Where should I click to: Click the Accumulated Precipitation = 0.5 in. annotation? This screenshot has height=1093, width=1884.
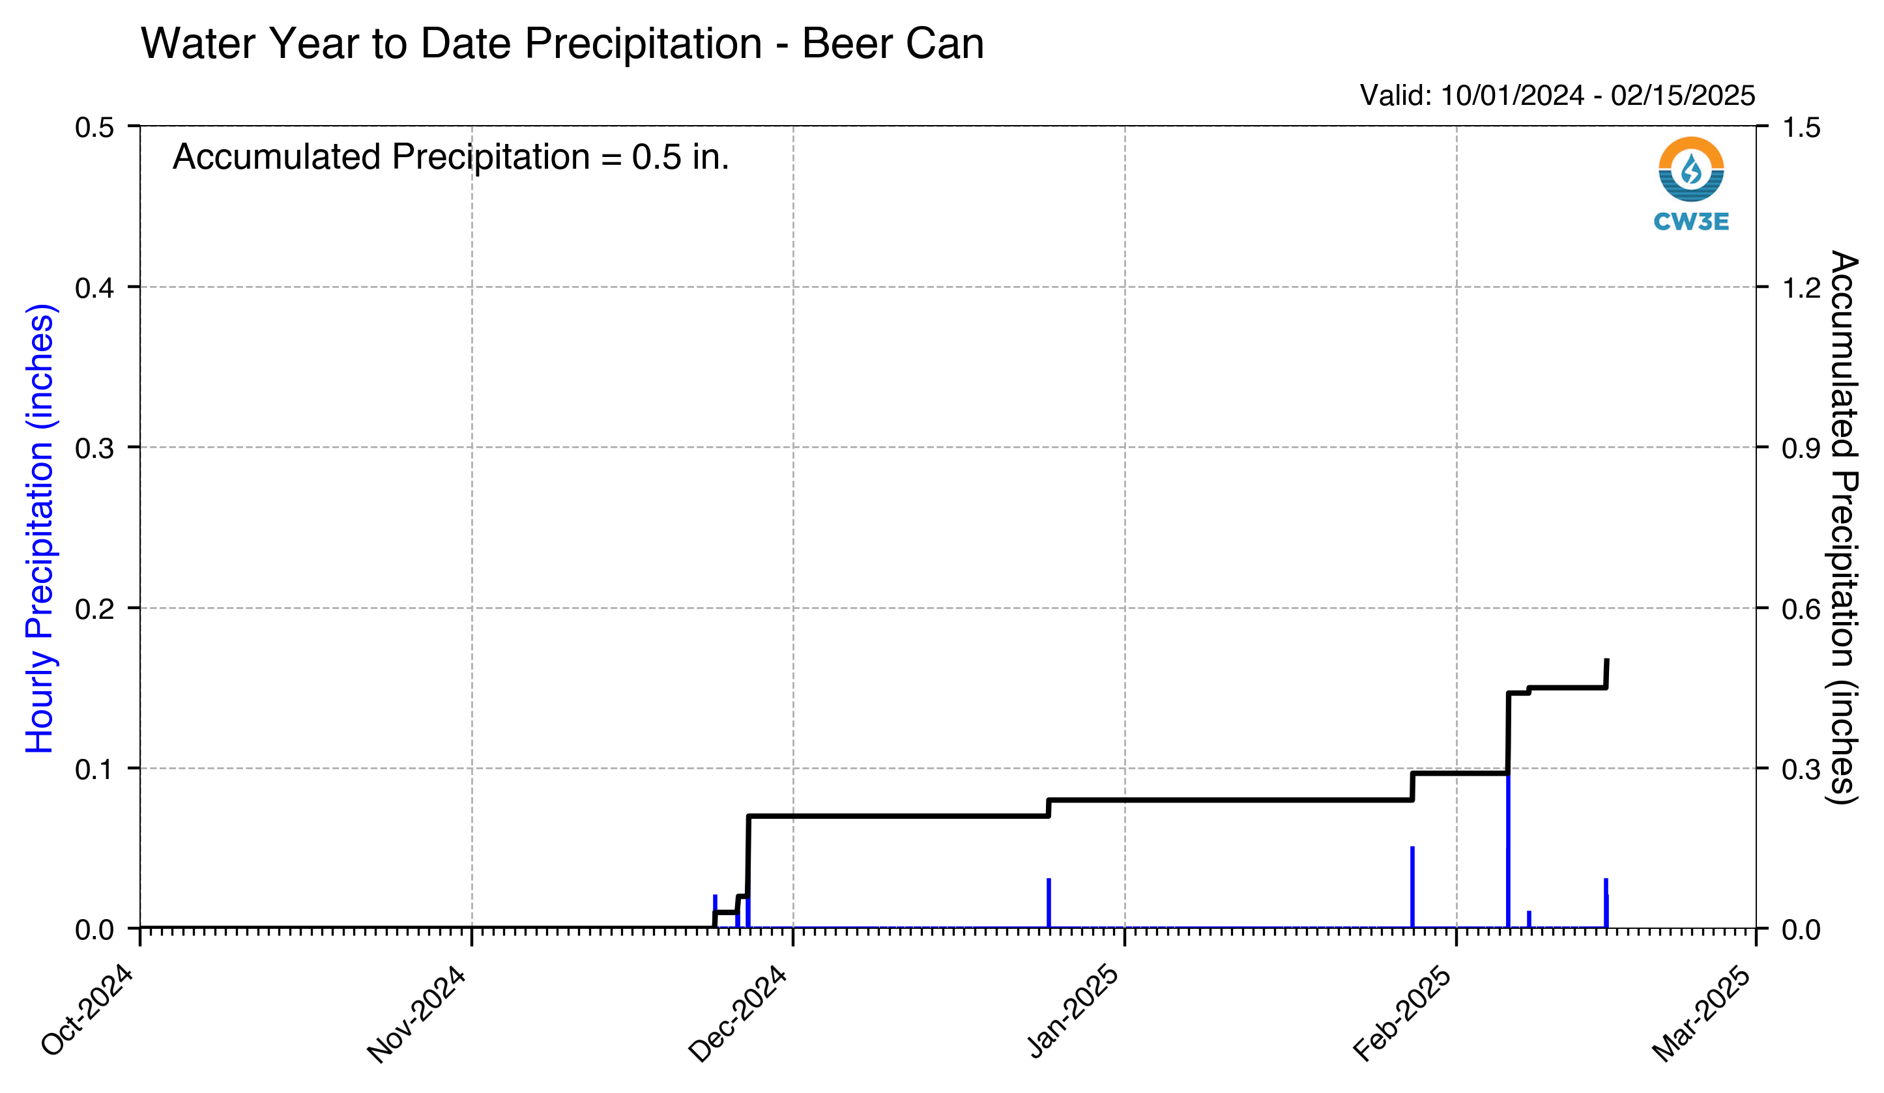[451, 157]
